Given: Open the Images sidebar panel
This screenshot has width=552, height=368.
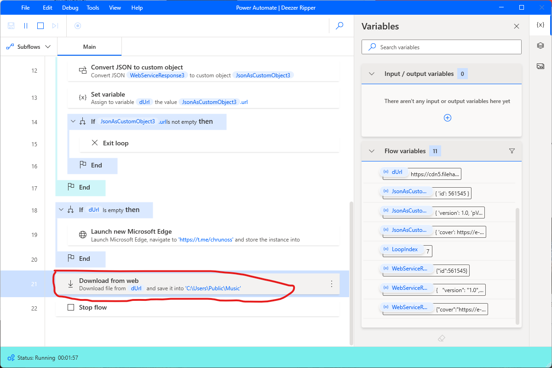Looking at the screenshot, I should tap(540, 66).
